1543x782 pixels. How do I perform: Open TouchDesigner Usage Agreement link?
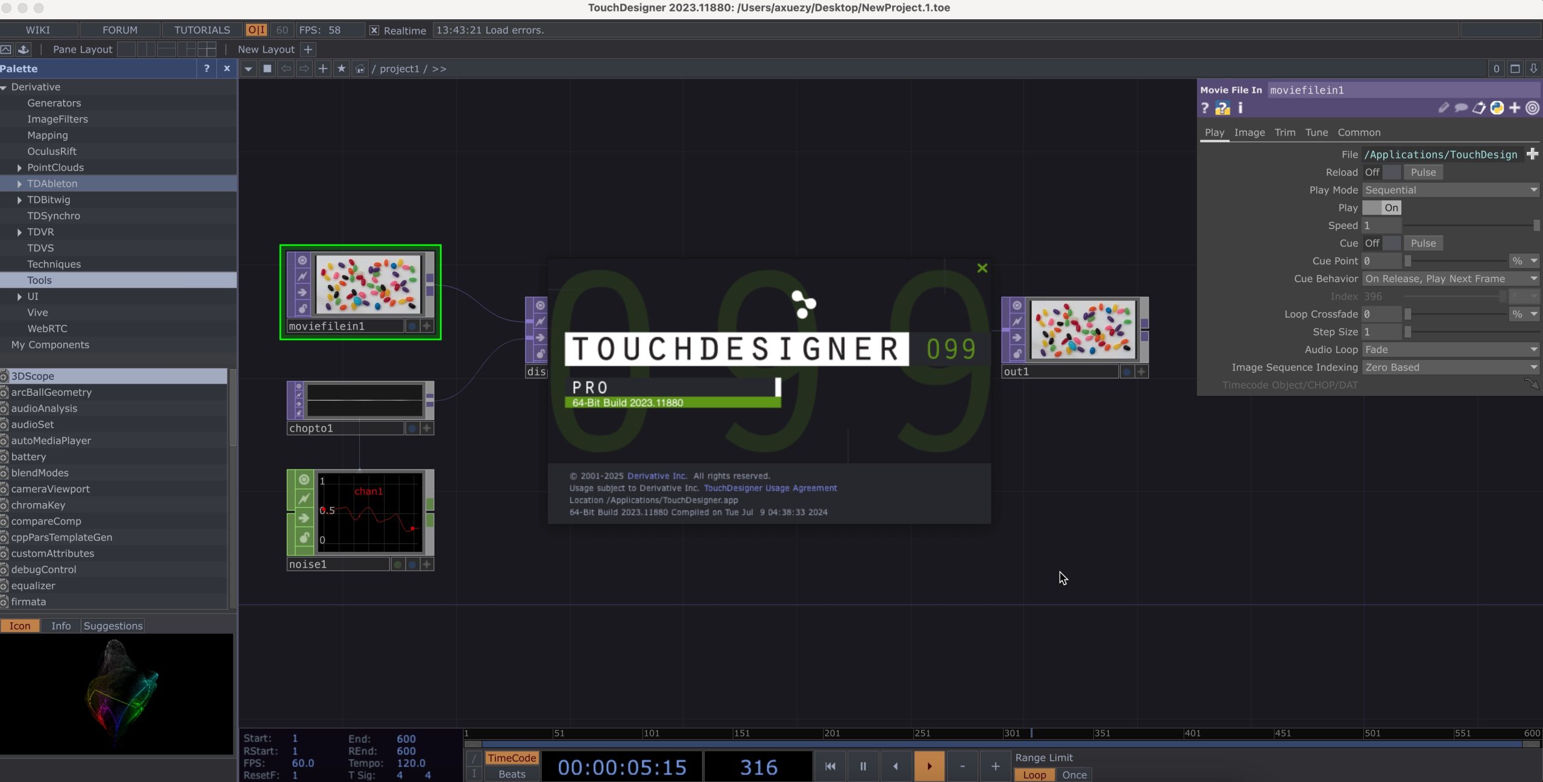tap(770, 488)
